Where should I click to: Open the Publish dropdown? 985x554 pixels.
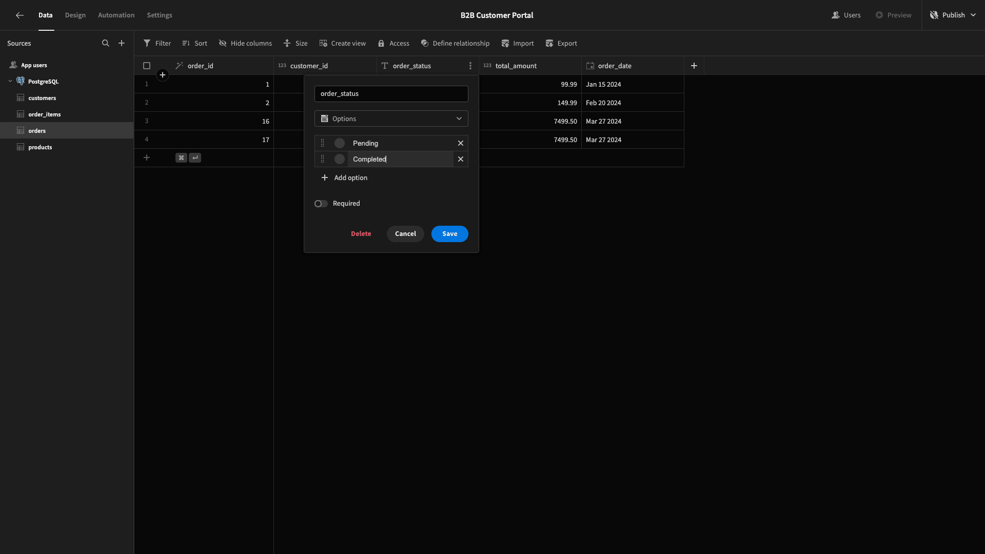tap(953, 15)
